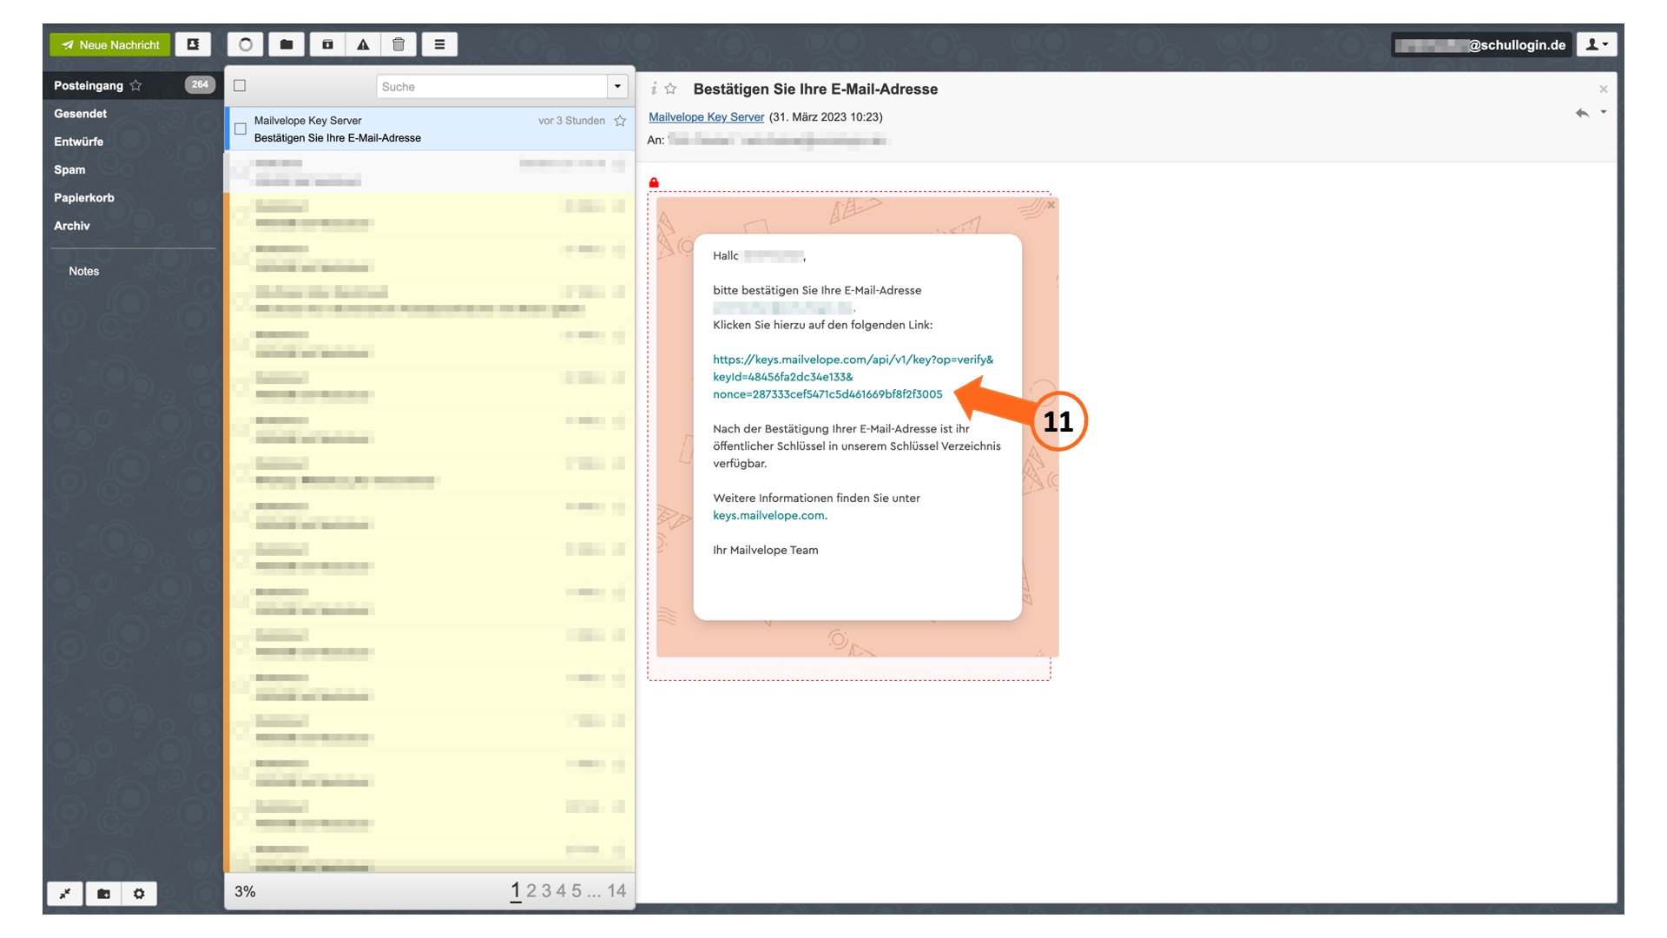The height and width of the screenshot is (938, 1667).
Task: Open the hamburger more-actions menu
Action: point(439,44)
